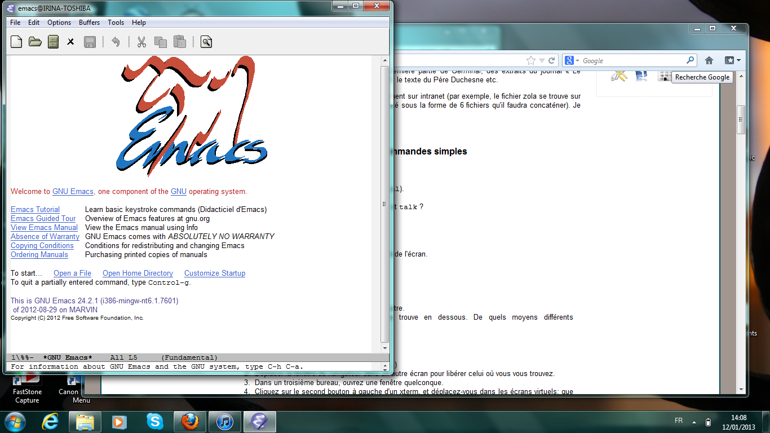Go to the Firefox home page icon
Viewport: 770px width, 433px height.
pyautogui.click(x=709, y=60)
